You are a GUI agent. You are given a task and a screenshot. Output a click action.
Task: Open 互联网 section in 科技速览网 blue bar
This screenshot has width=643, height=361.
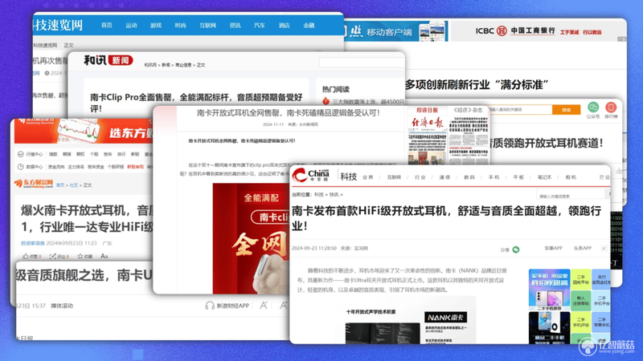[x=208, y=26]
